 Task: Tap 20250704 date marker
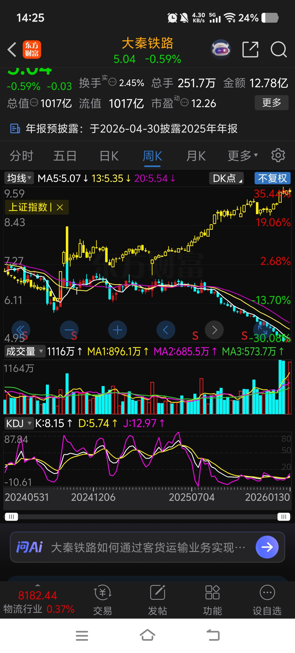192,497
